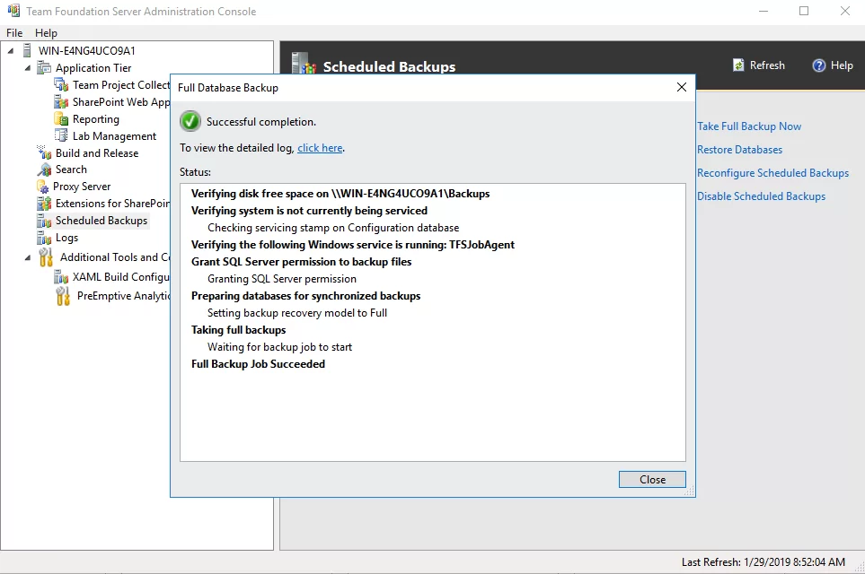Click 'Verifying system is not currently being serviced'

309,211
